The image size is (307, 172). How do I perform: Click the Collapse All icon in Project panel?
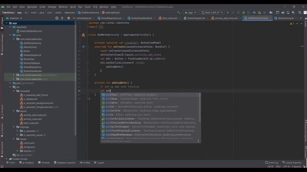[62, 18]
